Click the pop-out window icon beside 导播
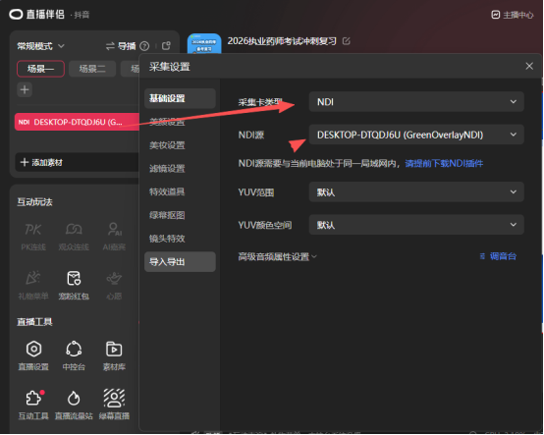The height and width of the screenshot is (435, 544). [167, 46]
